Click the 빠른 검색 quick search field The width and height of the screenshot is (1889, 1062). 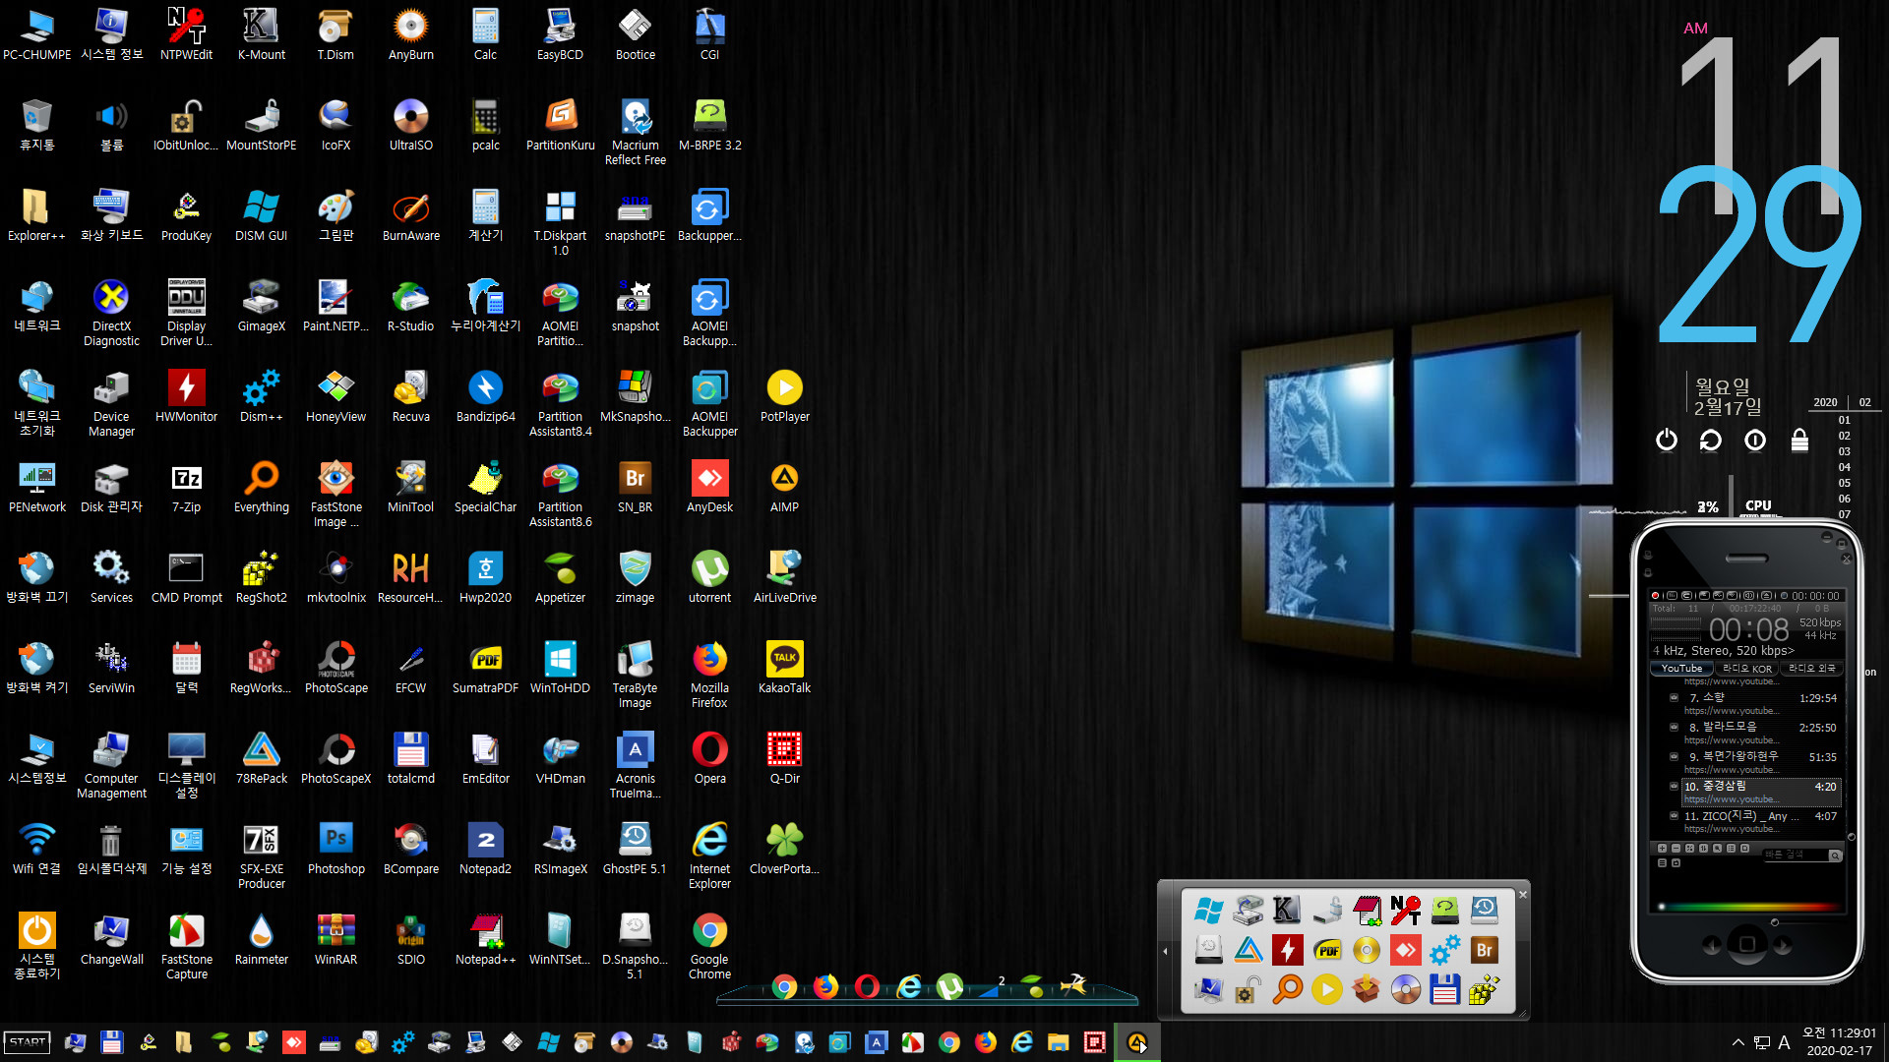tap(1794, 855)
